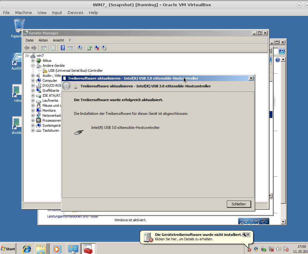The height and width of the screenshot is (254, 308).
Task: Select USB (Universal Serial Bus)-Controller item
Action: point(76,71)
